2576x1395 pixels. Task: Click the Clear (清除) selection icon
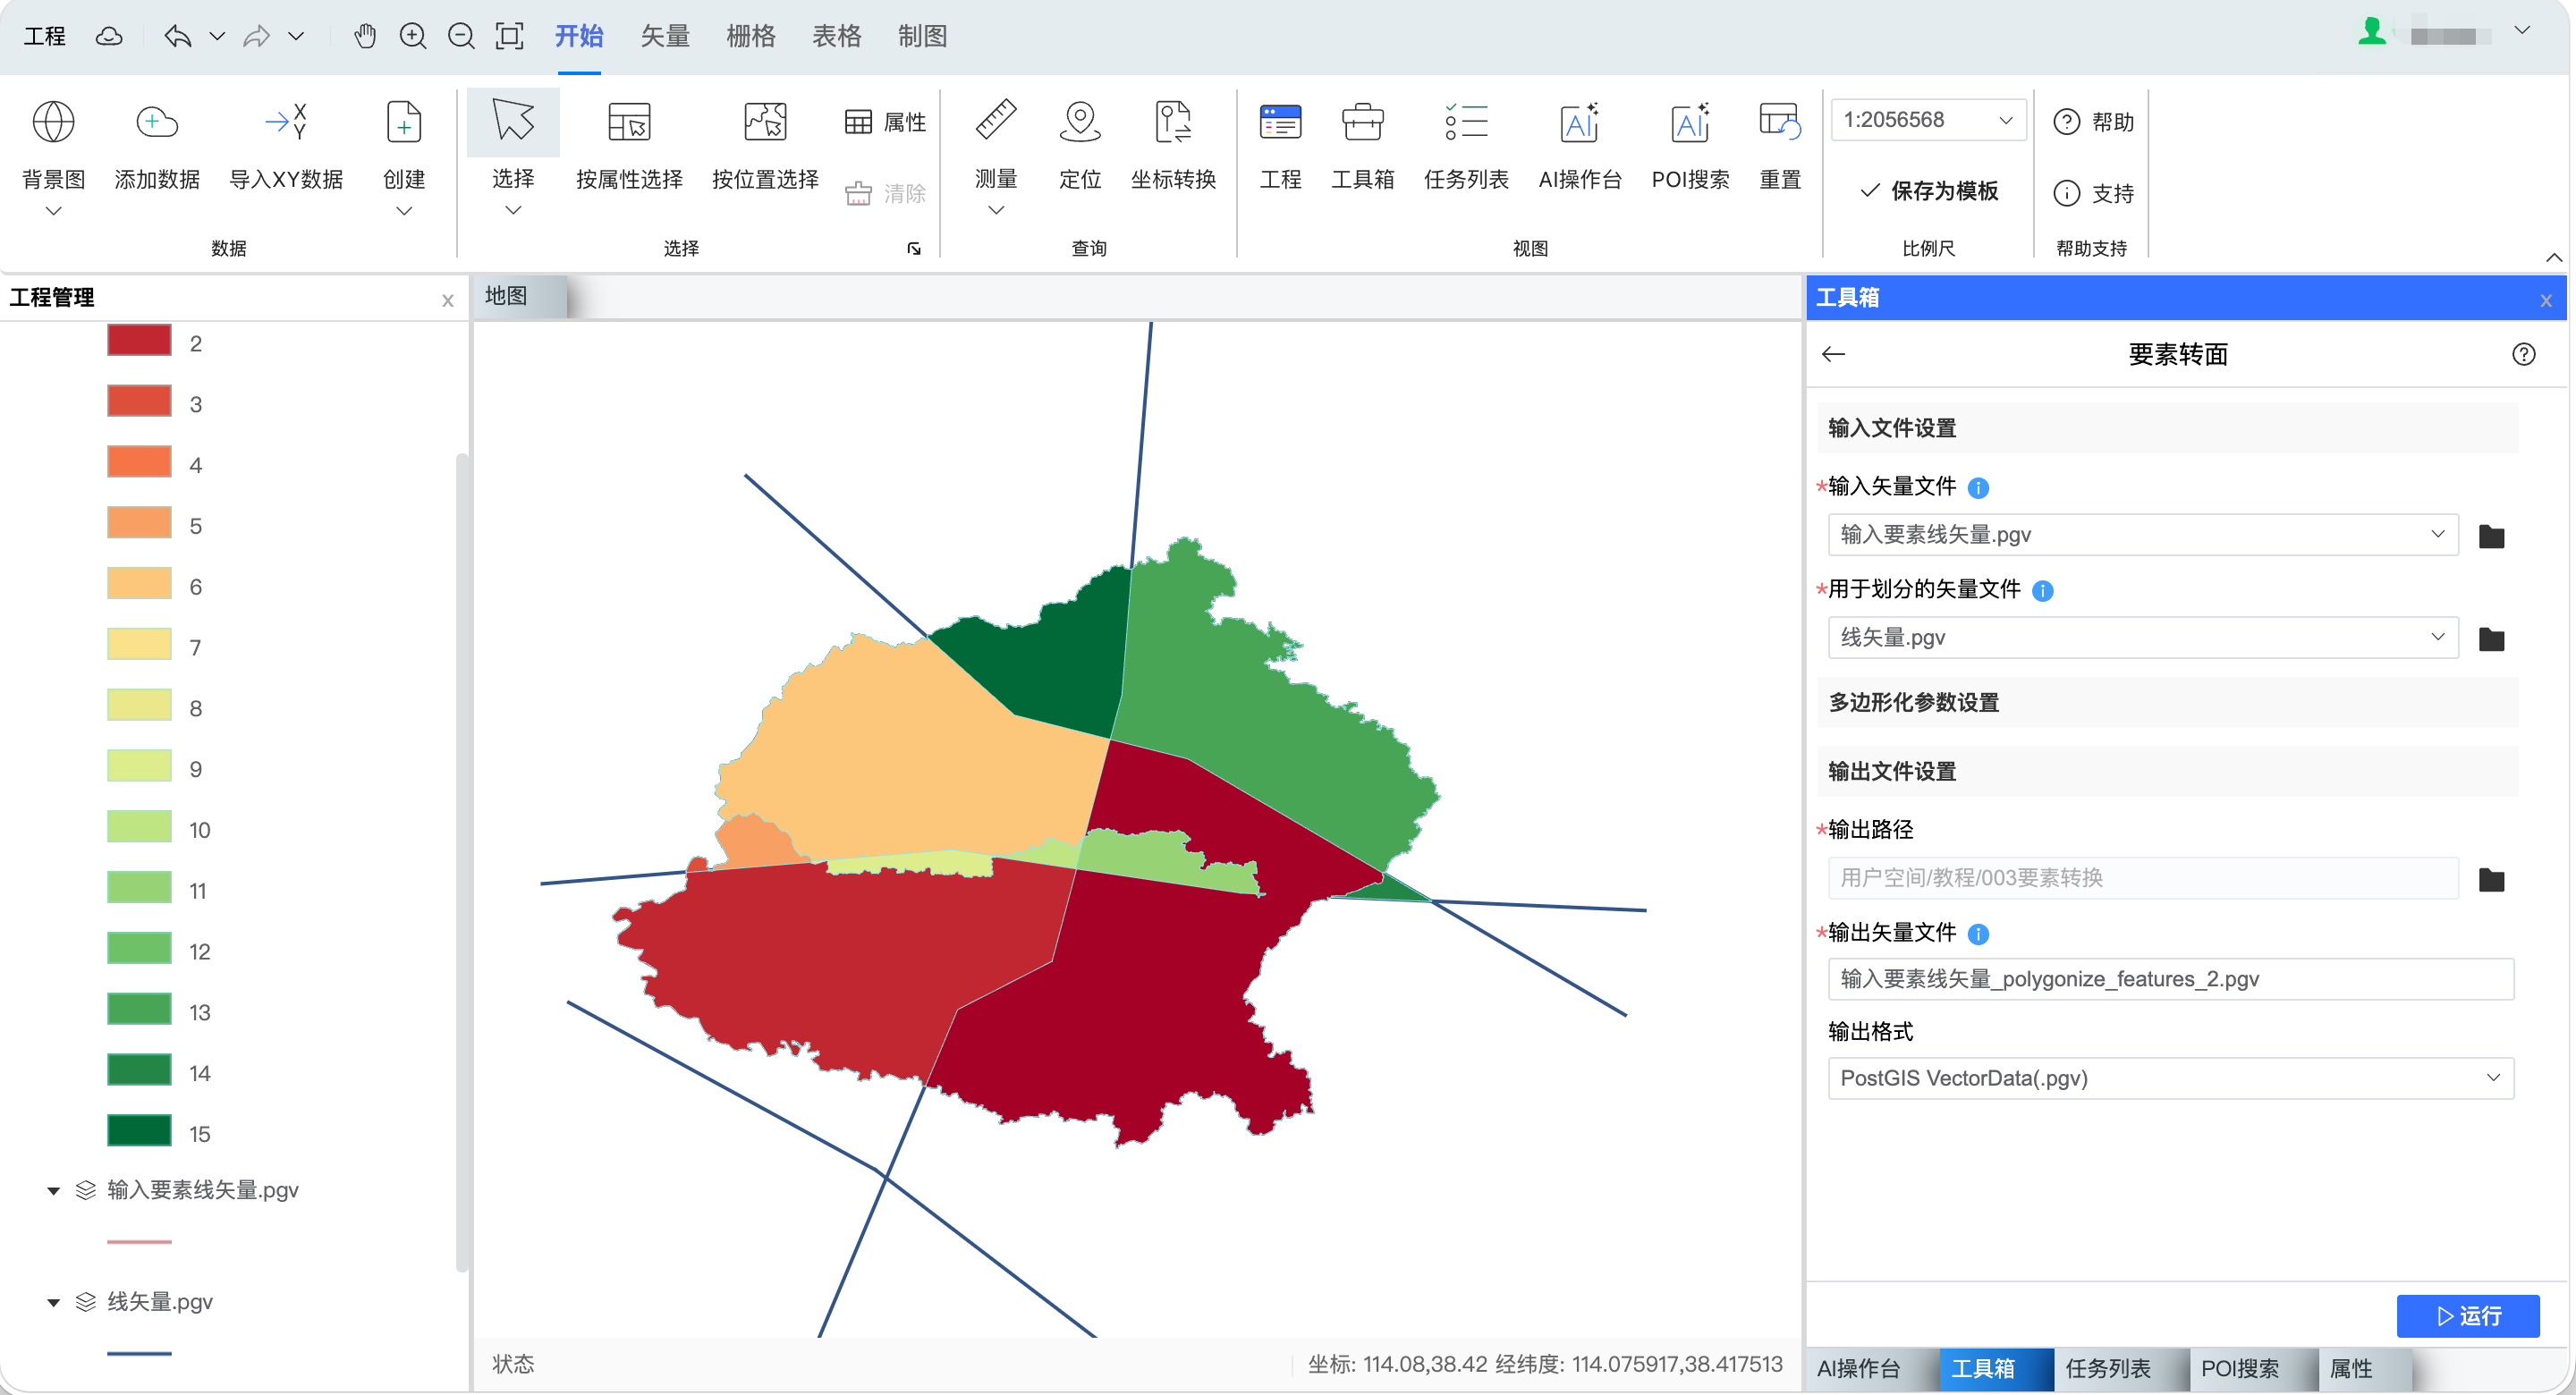pos(858,193)
